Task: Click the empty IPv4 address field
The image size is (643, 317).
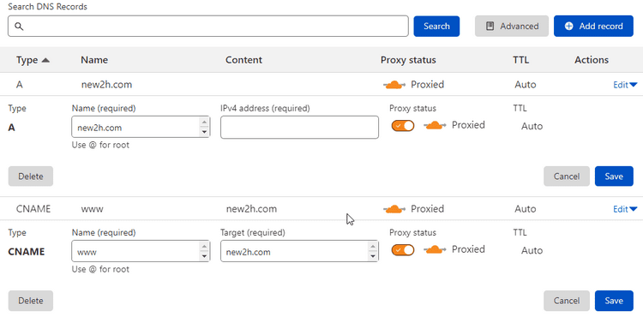Action: pos(299,127)
